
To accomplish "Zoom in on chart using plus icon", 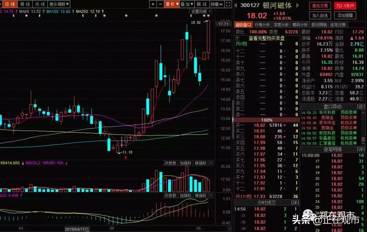I will [x=153, y=4].
